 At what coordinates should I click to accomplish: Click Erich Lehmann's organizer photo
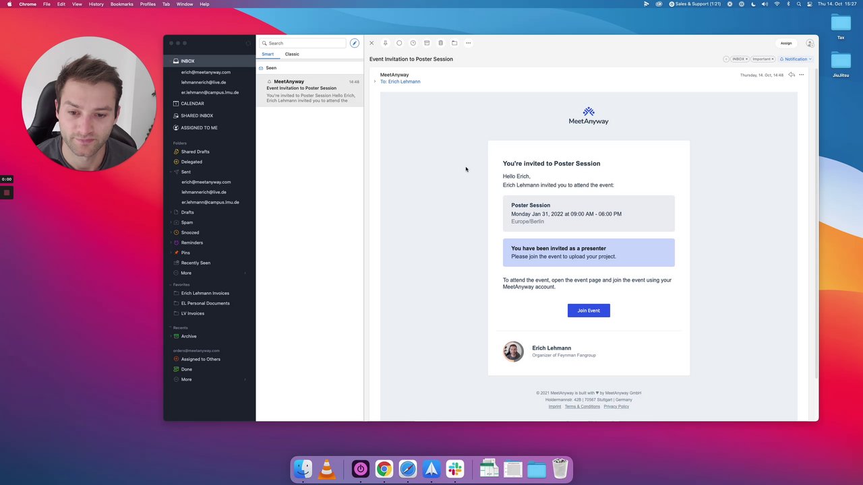[x=513, y=352]
